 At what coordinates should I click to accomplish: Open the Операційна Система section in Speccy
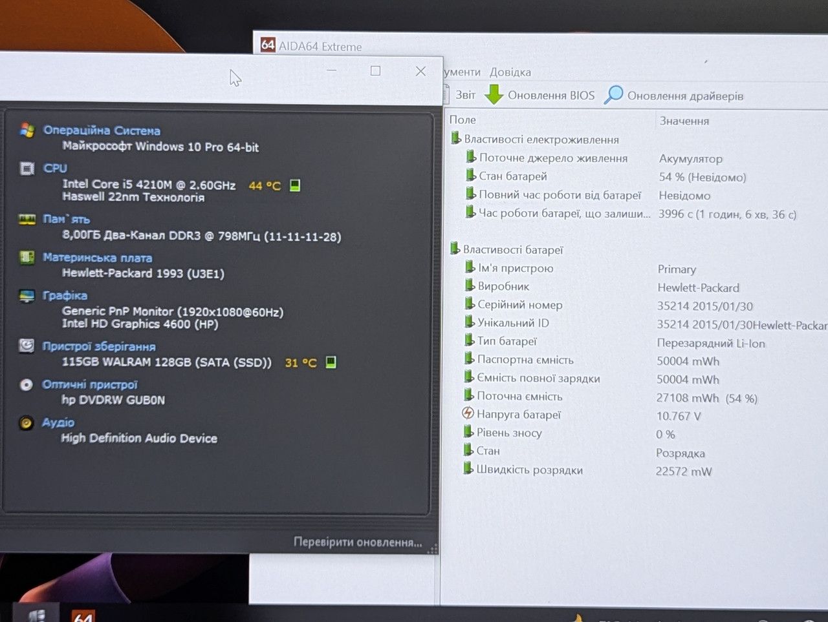coord(102,130)
